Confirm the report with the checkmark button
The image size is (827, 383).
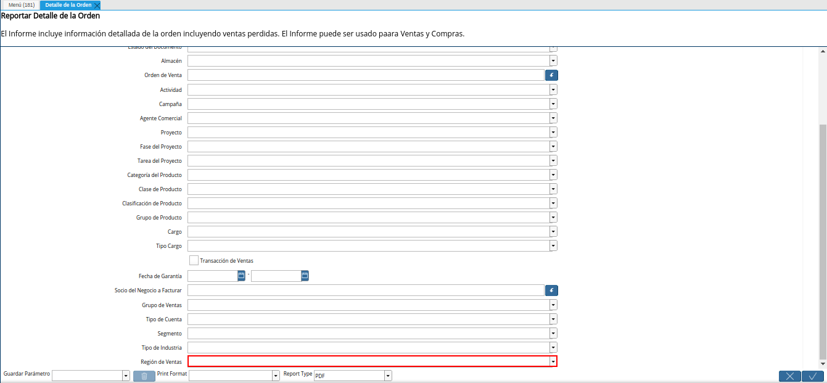click(813, 376)
